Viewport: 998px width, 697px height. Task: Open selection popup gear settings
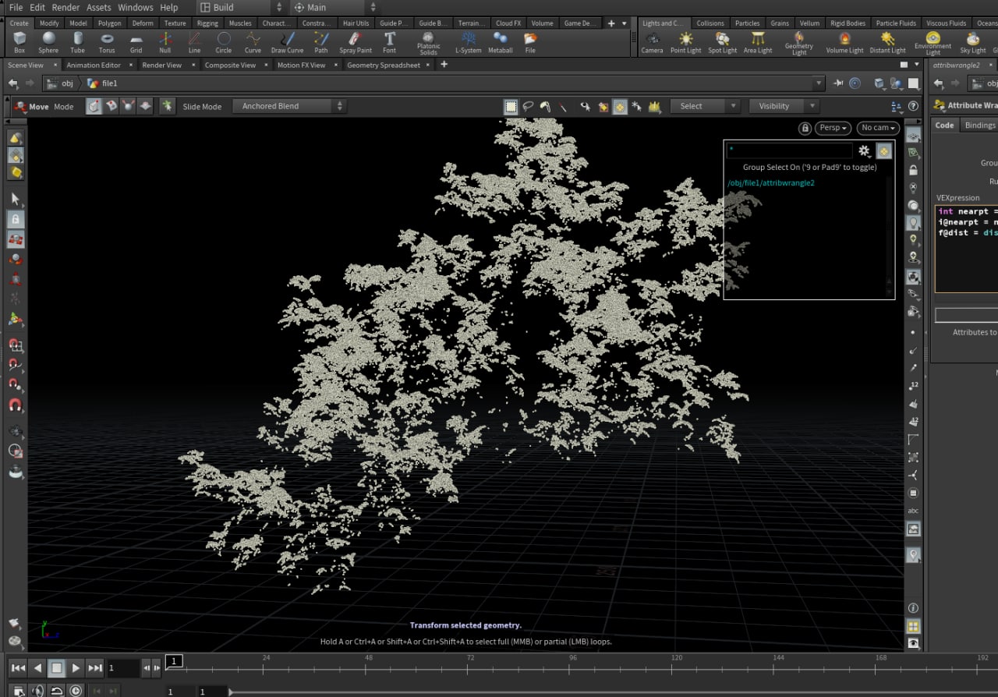tap(864, 151)
